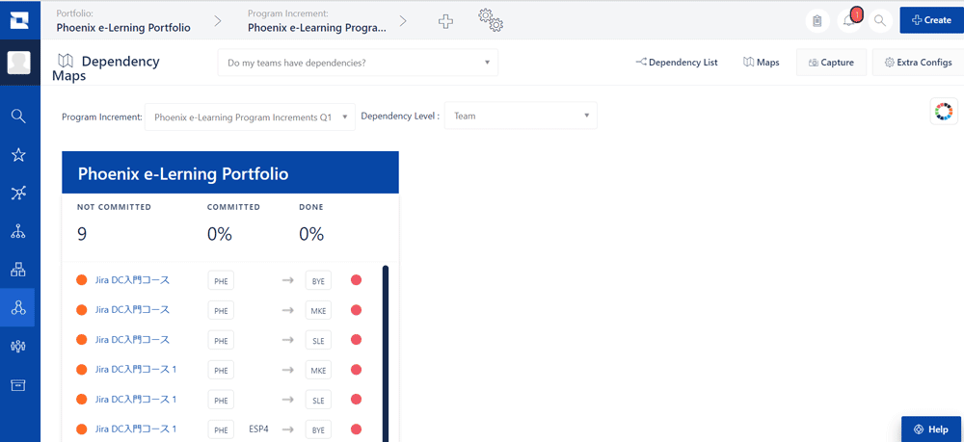Open the Program Increment Q1 dropdown
This screenshot has width=964, height=442.
coord(251,116)
